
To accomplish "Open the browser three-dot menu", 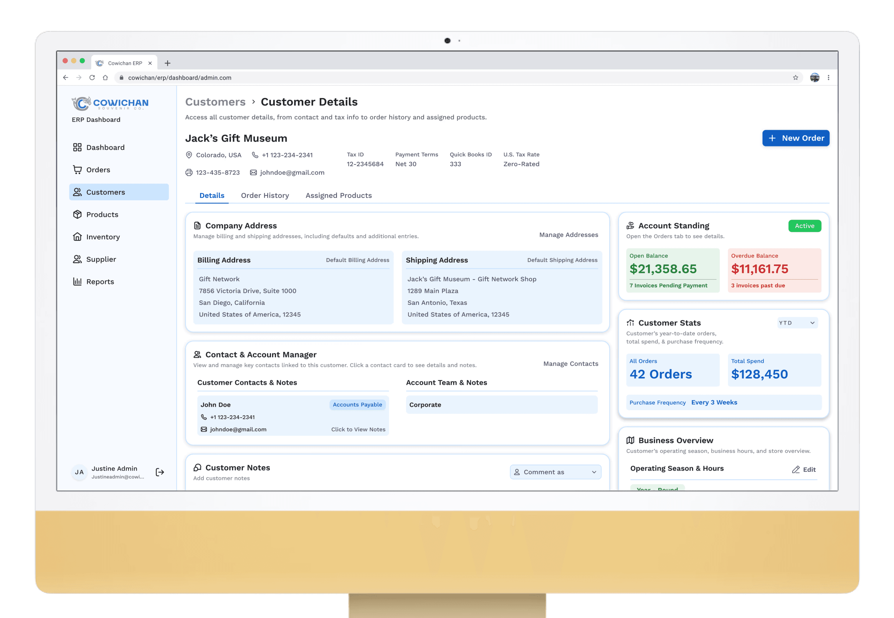I will (x=828, y=77).
